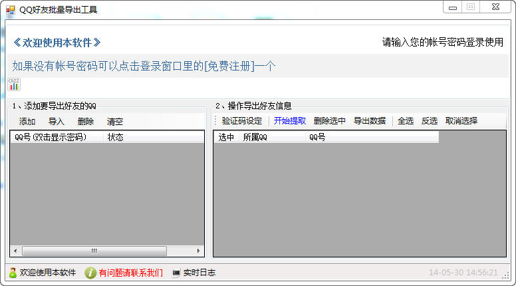Click the 《欢迎使用本软件》 heading

(x=57, y=43)
